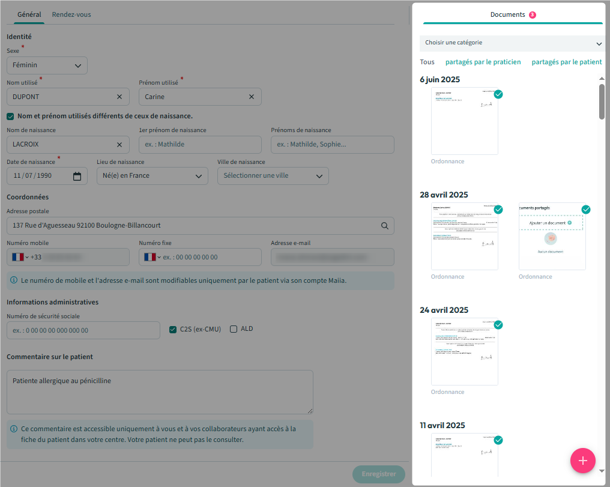This screenshot has height=487, width=610.
Task: Open the date of birth calendar picker
Action: pos(77,176)
